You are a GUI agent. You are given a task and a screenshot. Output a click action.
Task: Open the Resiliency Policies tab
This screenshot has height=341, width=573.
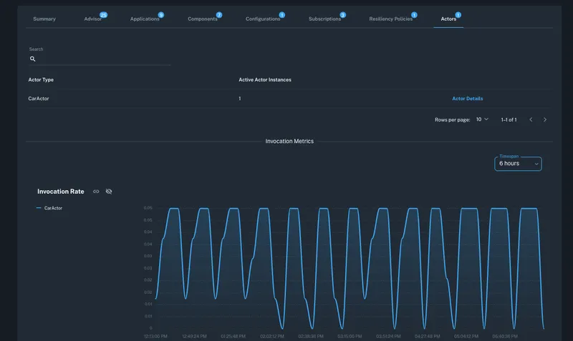(x=390, y=19)
